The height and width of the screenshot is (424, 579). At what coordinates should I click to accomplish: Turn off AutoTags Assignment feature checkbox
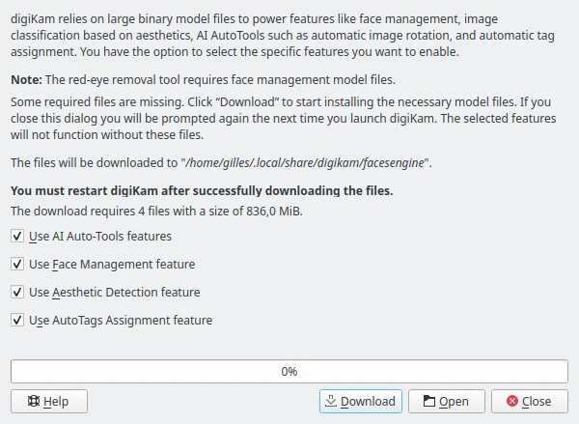(x=16, y=320)
